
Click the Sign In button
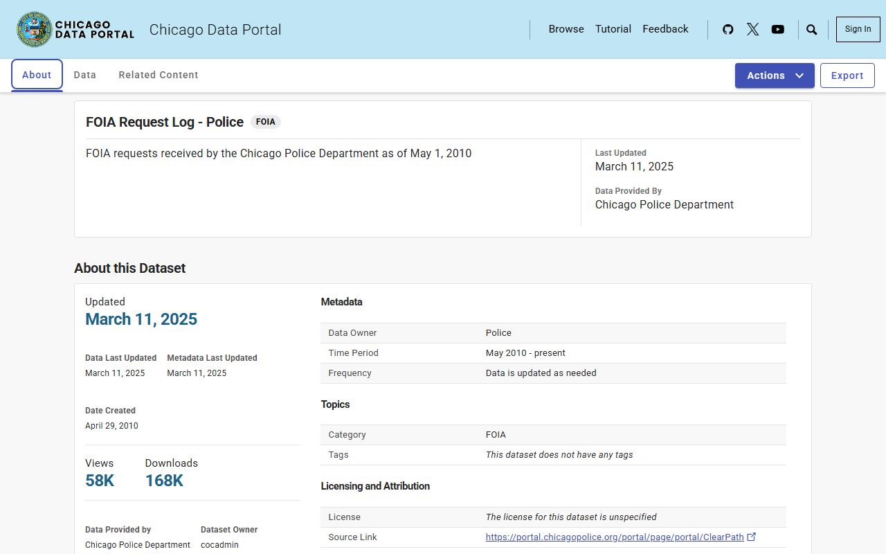(858, 29)
